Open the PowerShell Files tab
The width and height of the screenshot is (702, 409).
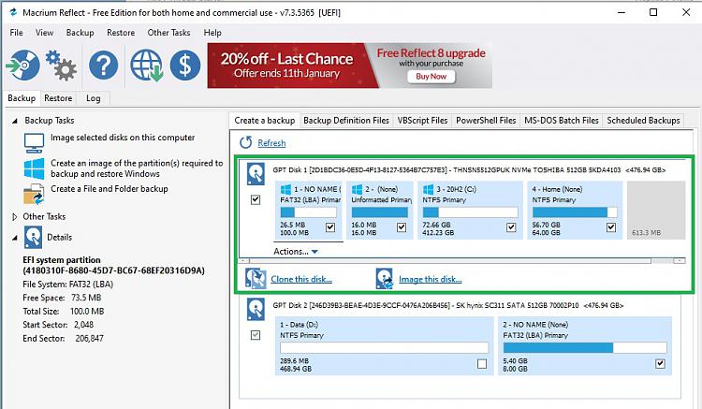point(486,121)
